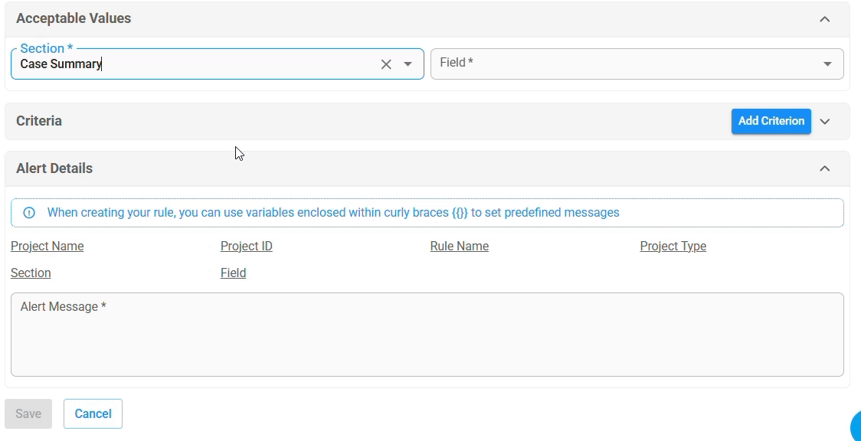The height and width of the screenshot is (441, 861).
Task: Open the Section dropdown arrow
Action: [x=408, y=64]
